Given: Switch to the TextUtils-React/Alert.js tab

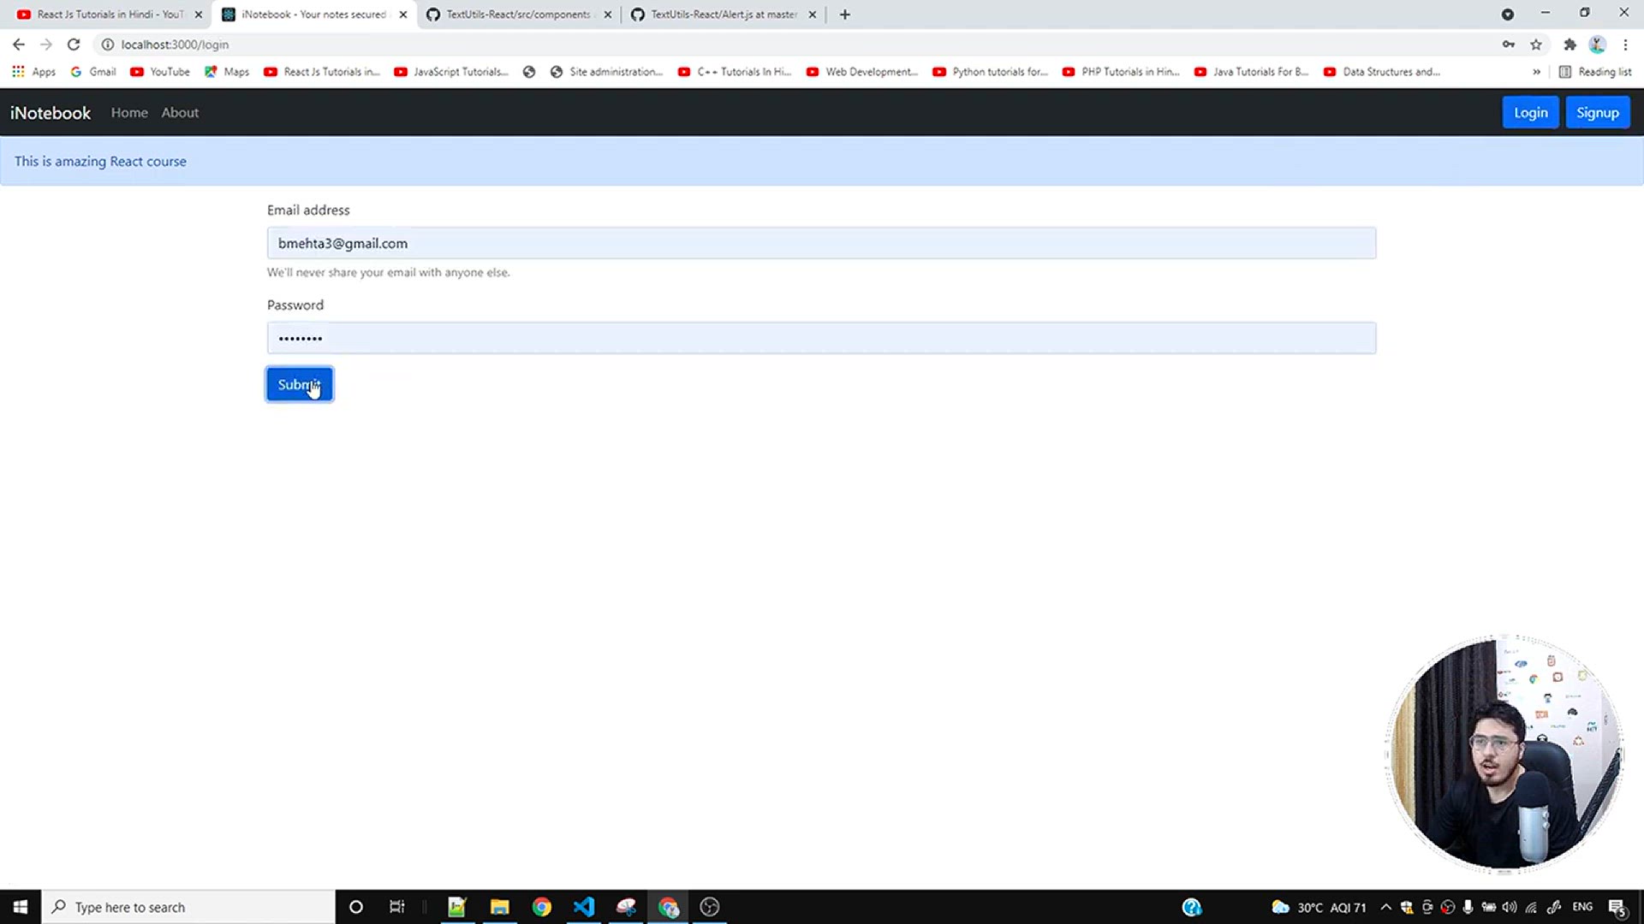Looking at the screenshot, I should (724, 15).
